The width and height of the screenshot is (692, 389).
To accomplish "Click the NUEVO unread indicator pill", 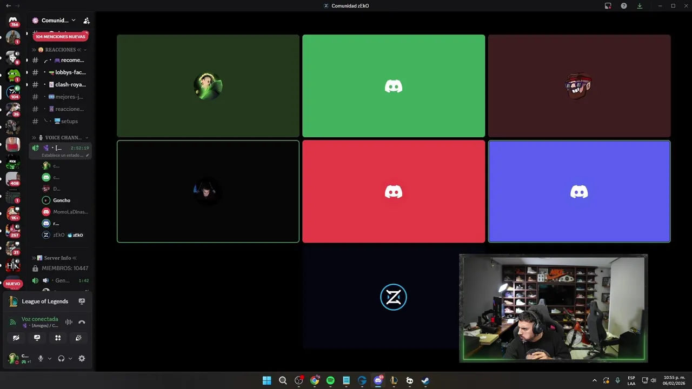I will (x=13, y=284).
